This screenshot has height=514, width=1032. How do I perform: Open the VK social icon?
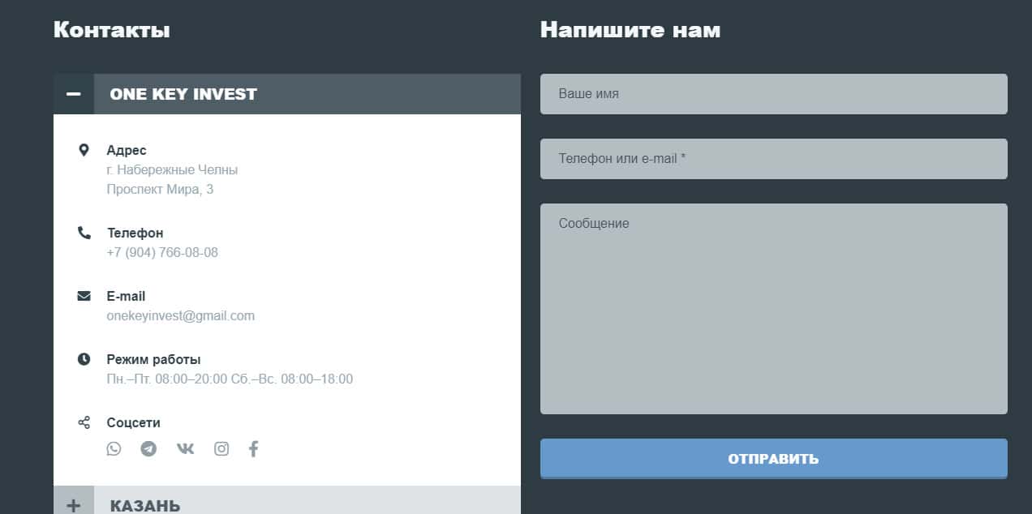[x=186, y=448]
